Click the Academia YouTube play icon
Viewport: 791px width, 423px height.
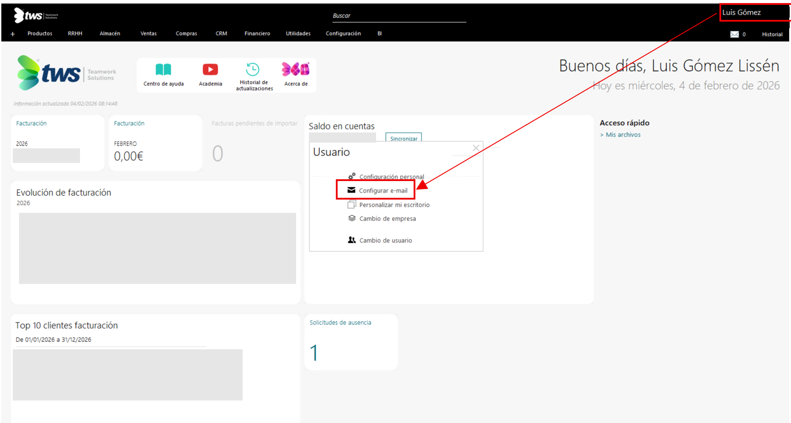point(210,69)
